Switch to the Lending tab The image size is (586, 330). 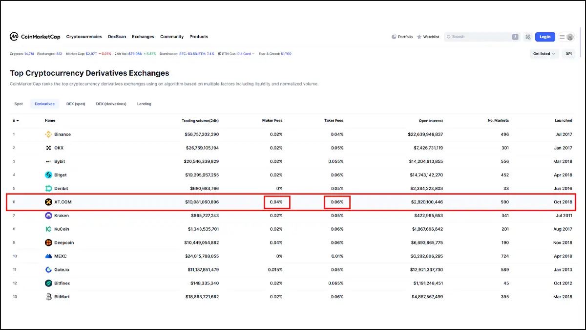pos(144,104)
